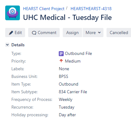Screen dimensions: 131x119
Task: Click the UHC Medical - Tuesday File title
Action: [67, 17]
